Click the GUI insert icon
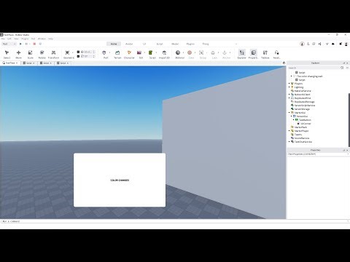This screenshot has height=262, width=350. (x=139, y=52)
